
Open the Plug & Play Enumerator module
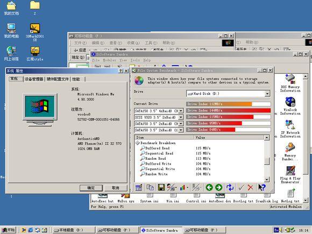click(290, 174)
